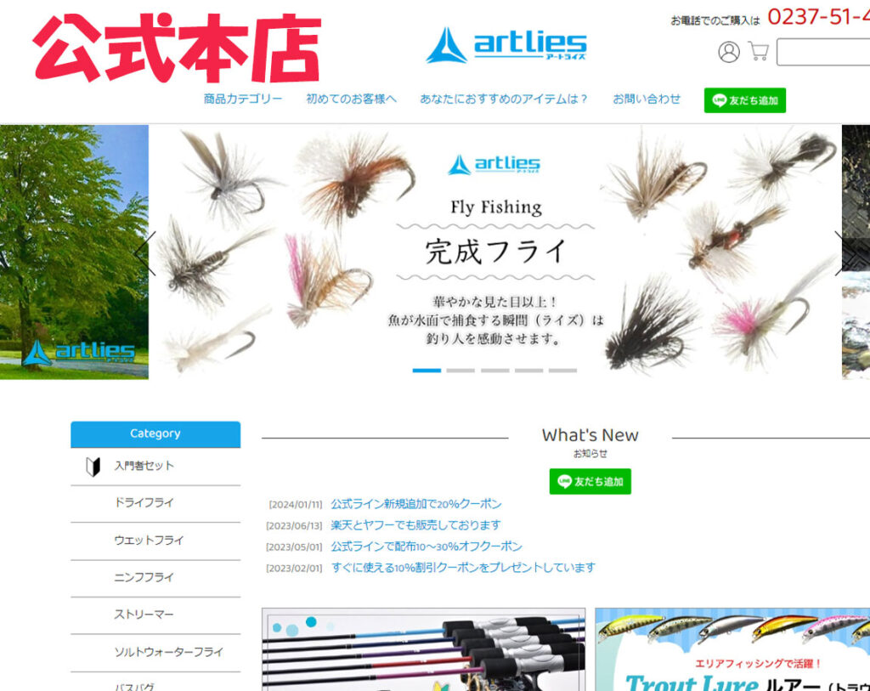Select ドライフライ category in sidebar
The width and height of the screenshot is (870, 691).
(144, 503)
